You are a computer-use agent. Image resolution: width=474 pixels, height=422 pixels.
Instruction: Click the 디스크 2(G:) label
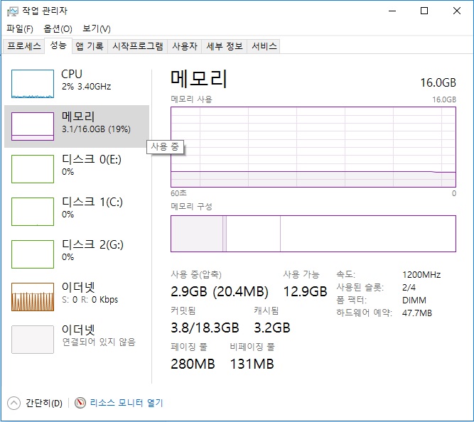click(x=92, y=244)
